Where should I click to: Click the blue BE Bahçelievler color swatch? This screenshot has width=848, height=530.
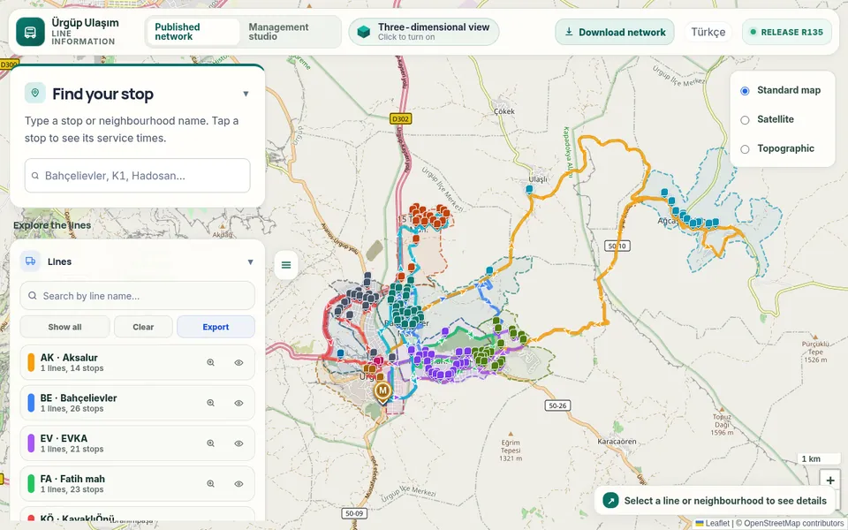(x=31, y=403)
